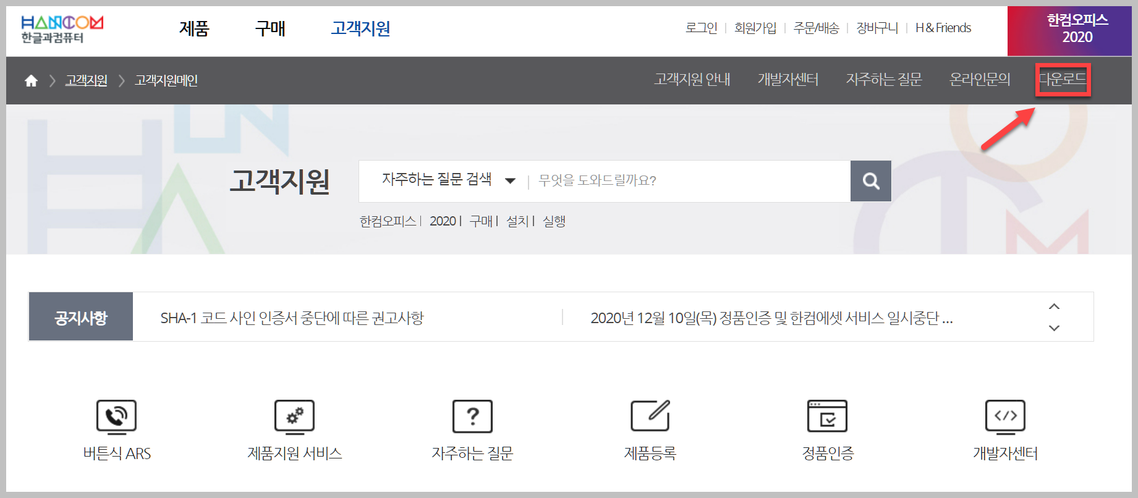Image resolution: width=1138 pixels, height=498 pixels.
Task: Click the magnifier search button
Action: point(871,181)
